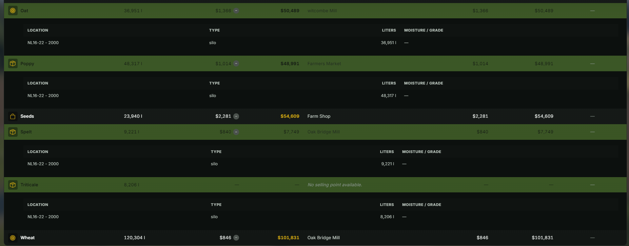Image resolution: width=629 pixels, height=246 pixels.
Task: Click the Spelt box icon
Action: pos(13,132)
